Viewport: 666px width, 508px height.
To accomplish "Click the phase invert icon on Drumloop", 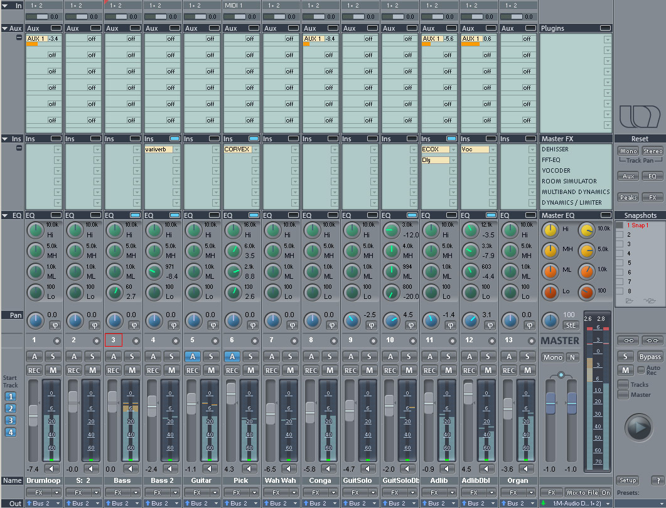I will pyautogui.click(x=55, y=325).
